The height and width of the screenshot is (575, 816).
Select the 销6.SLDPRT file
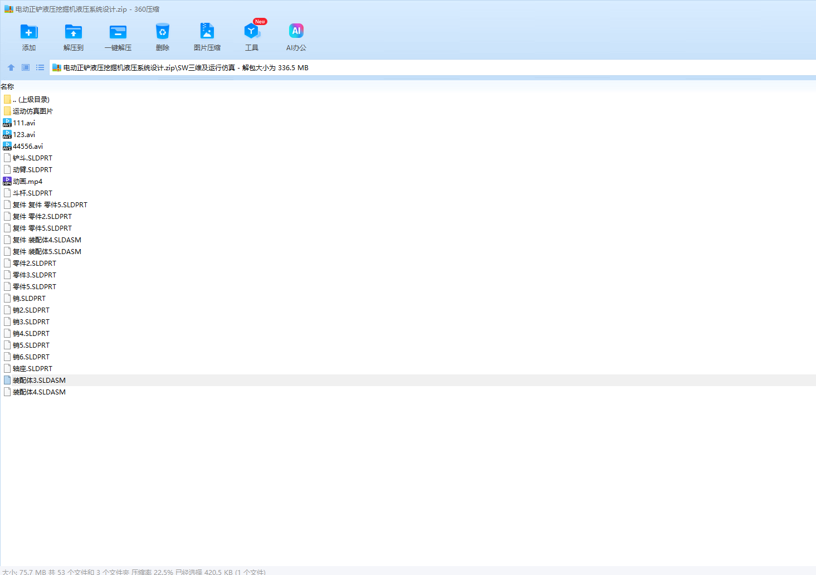[x=408, y=357]
